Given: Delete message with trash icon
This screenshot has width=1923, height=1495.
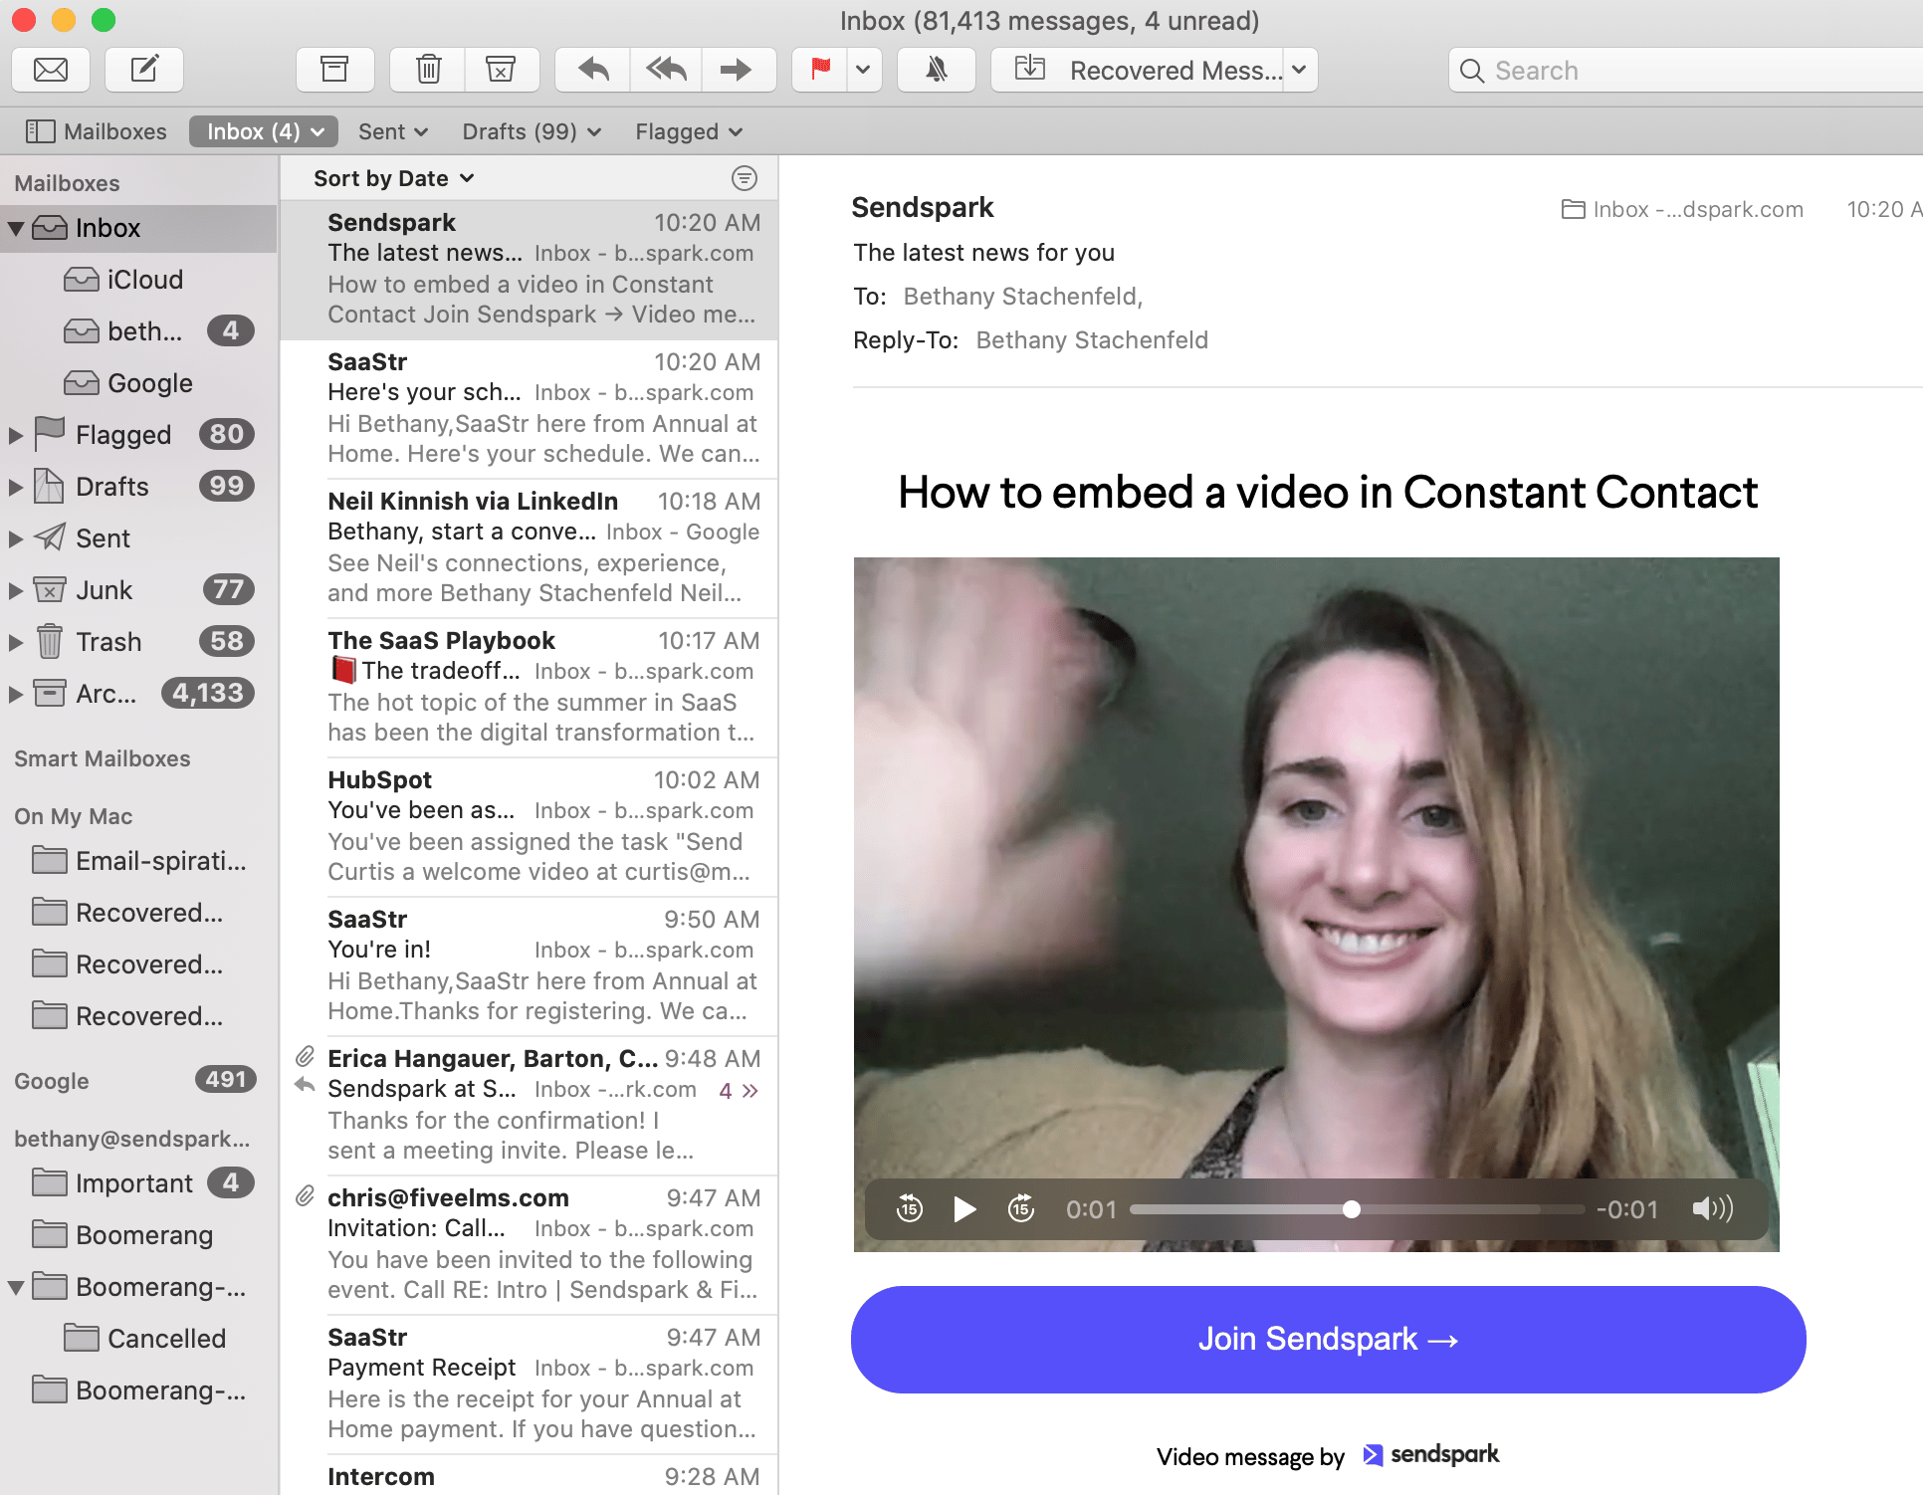Looking at the screenshot, I should (x=429, y=70).
